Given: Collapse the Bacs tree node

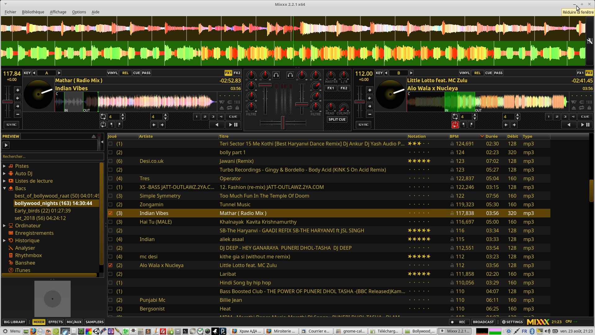Looking at the screenshot, I should pos(4,188).
